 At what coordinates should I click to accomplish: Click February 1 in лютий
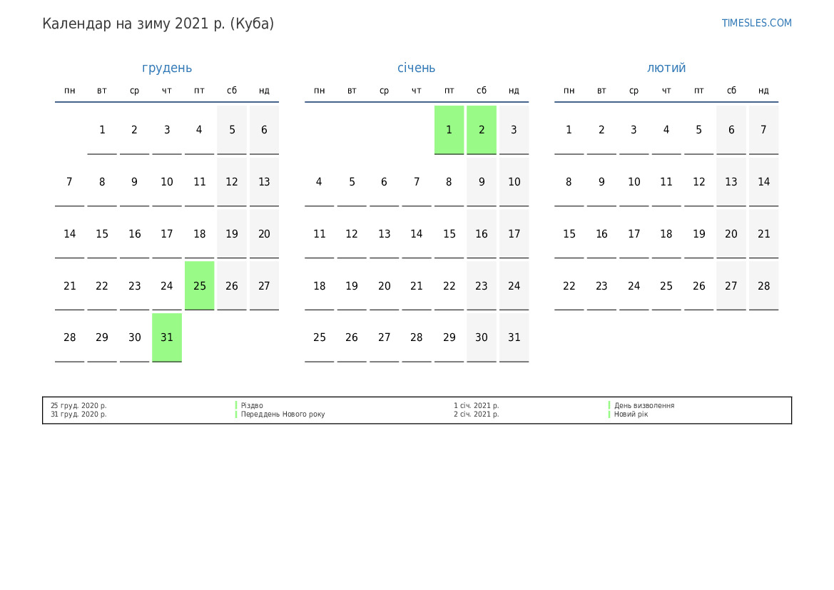click(x=569, y=130)
